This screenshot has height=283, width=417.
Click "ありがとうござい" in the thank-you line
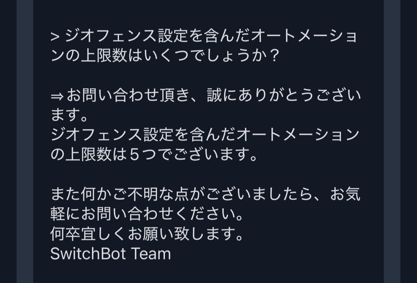299,95
